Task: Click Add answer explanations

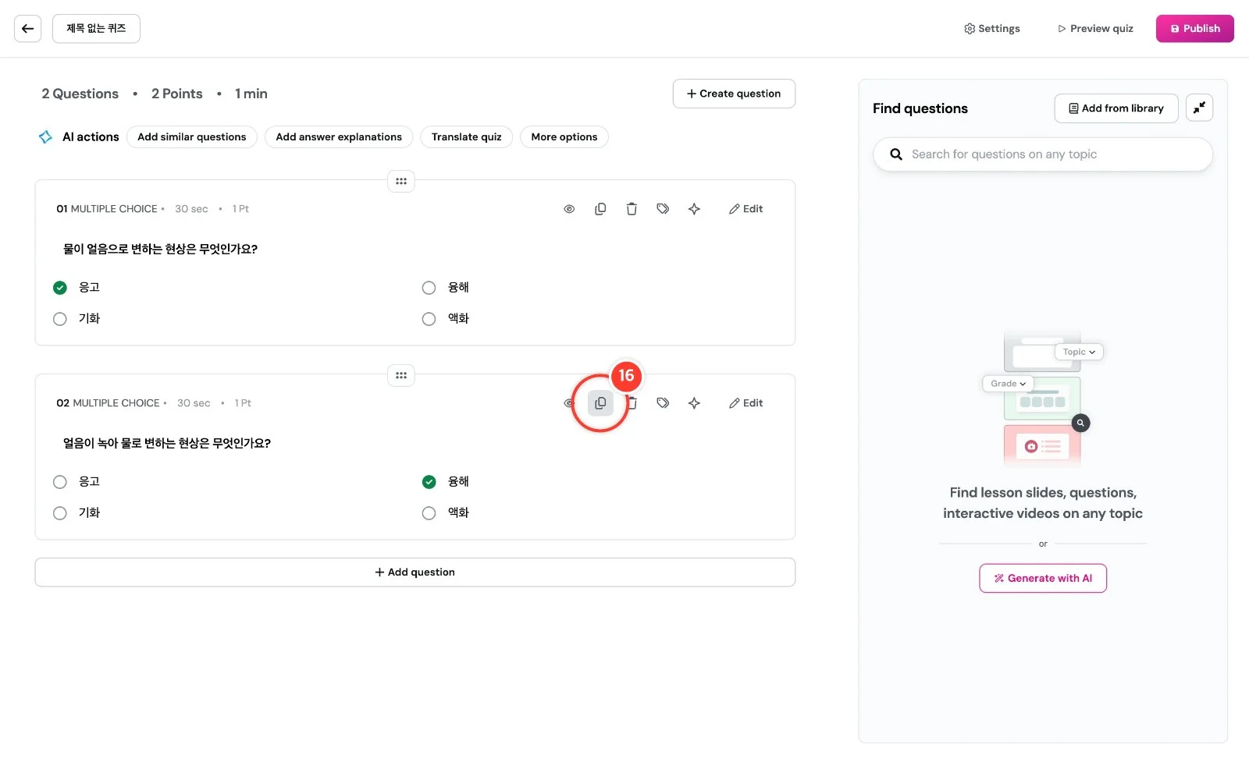Action: (339, 137)
